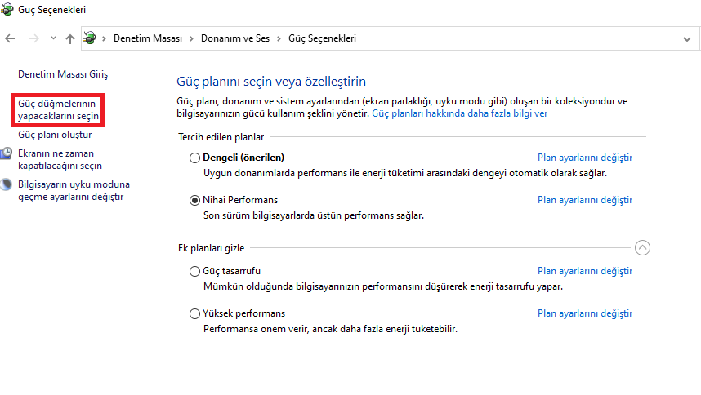Click Donanım ve Ses breadcrumb item

tap(238, 38)
